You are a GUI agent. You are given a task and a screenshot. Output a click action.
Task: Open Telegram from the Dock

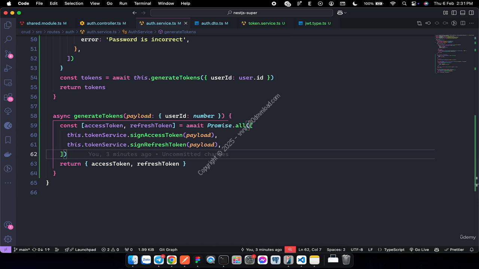[159, 260]
